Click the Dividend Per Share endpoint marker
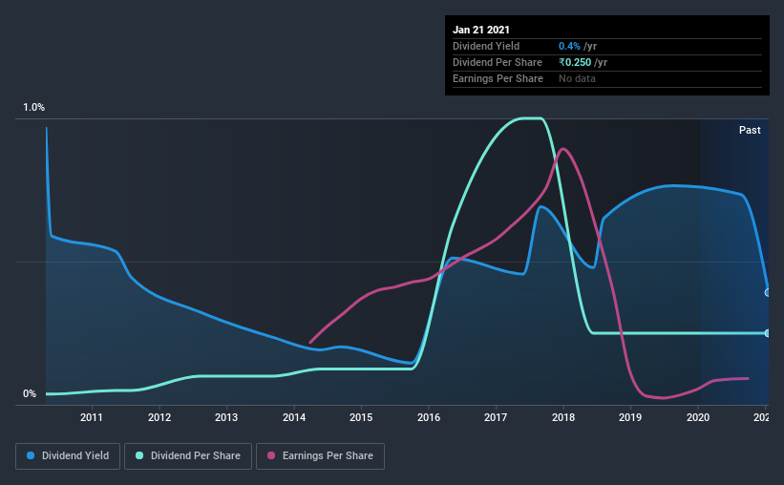Screen dimensions: 784x485 tap(768, 333)
